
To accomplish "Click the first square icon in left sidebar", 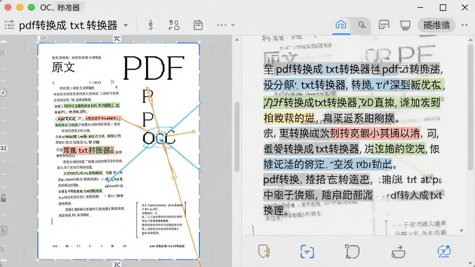I will pos(3,53).
